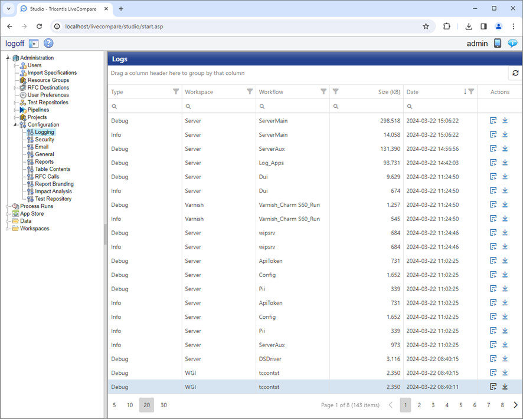523x419 pixels.
Task: Click the mobile device icon near admin
Action: point(498,44)
